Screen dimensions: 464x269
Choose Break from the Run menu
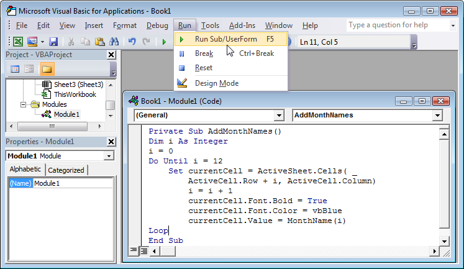click(231, 53)
